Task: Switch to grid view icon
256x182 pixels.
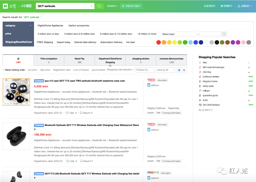Action: 184,70
